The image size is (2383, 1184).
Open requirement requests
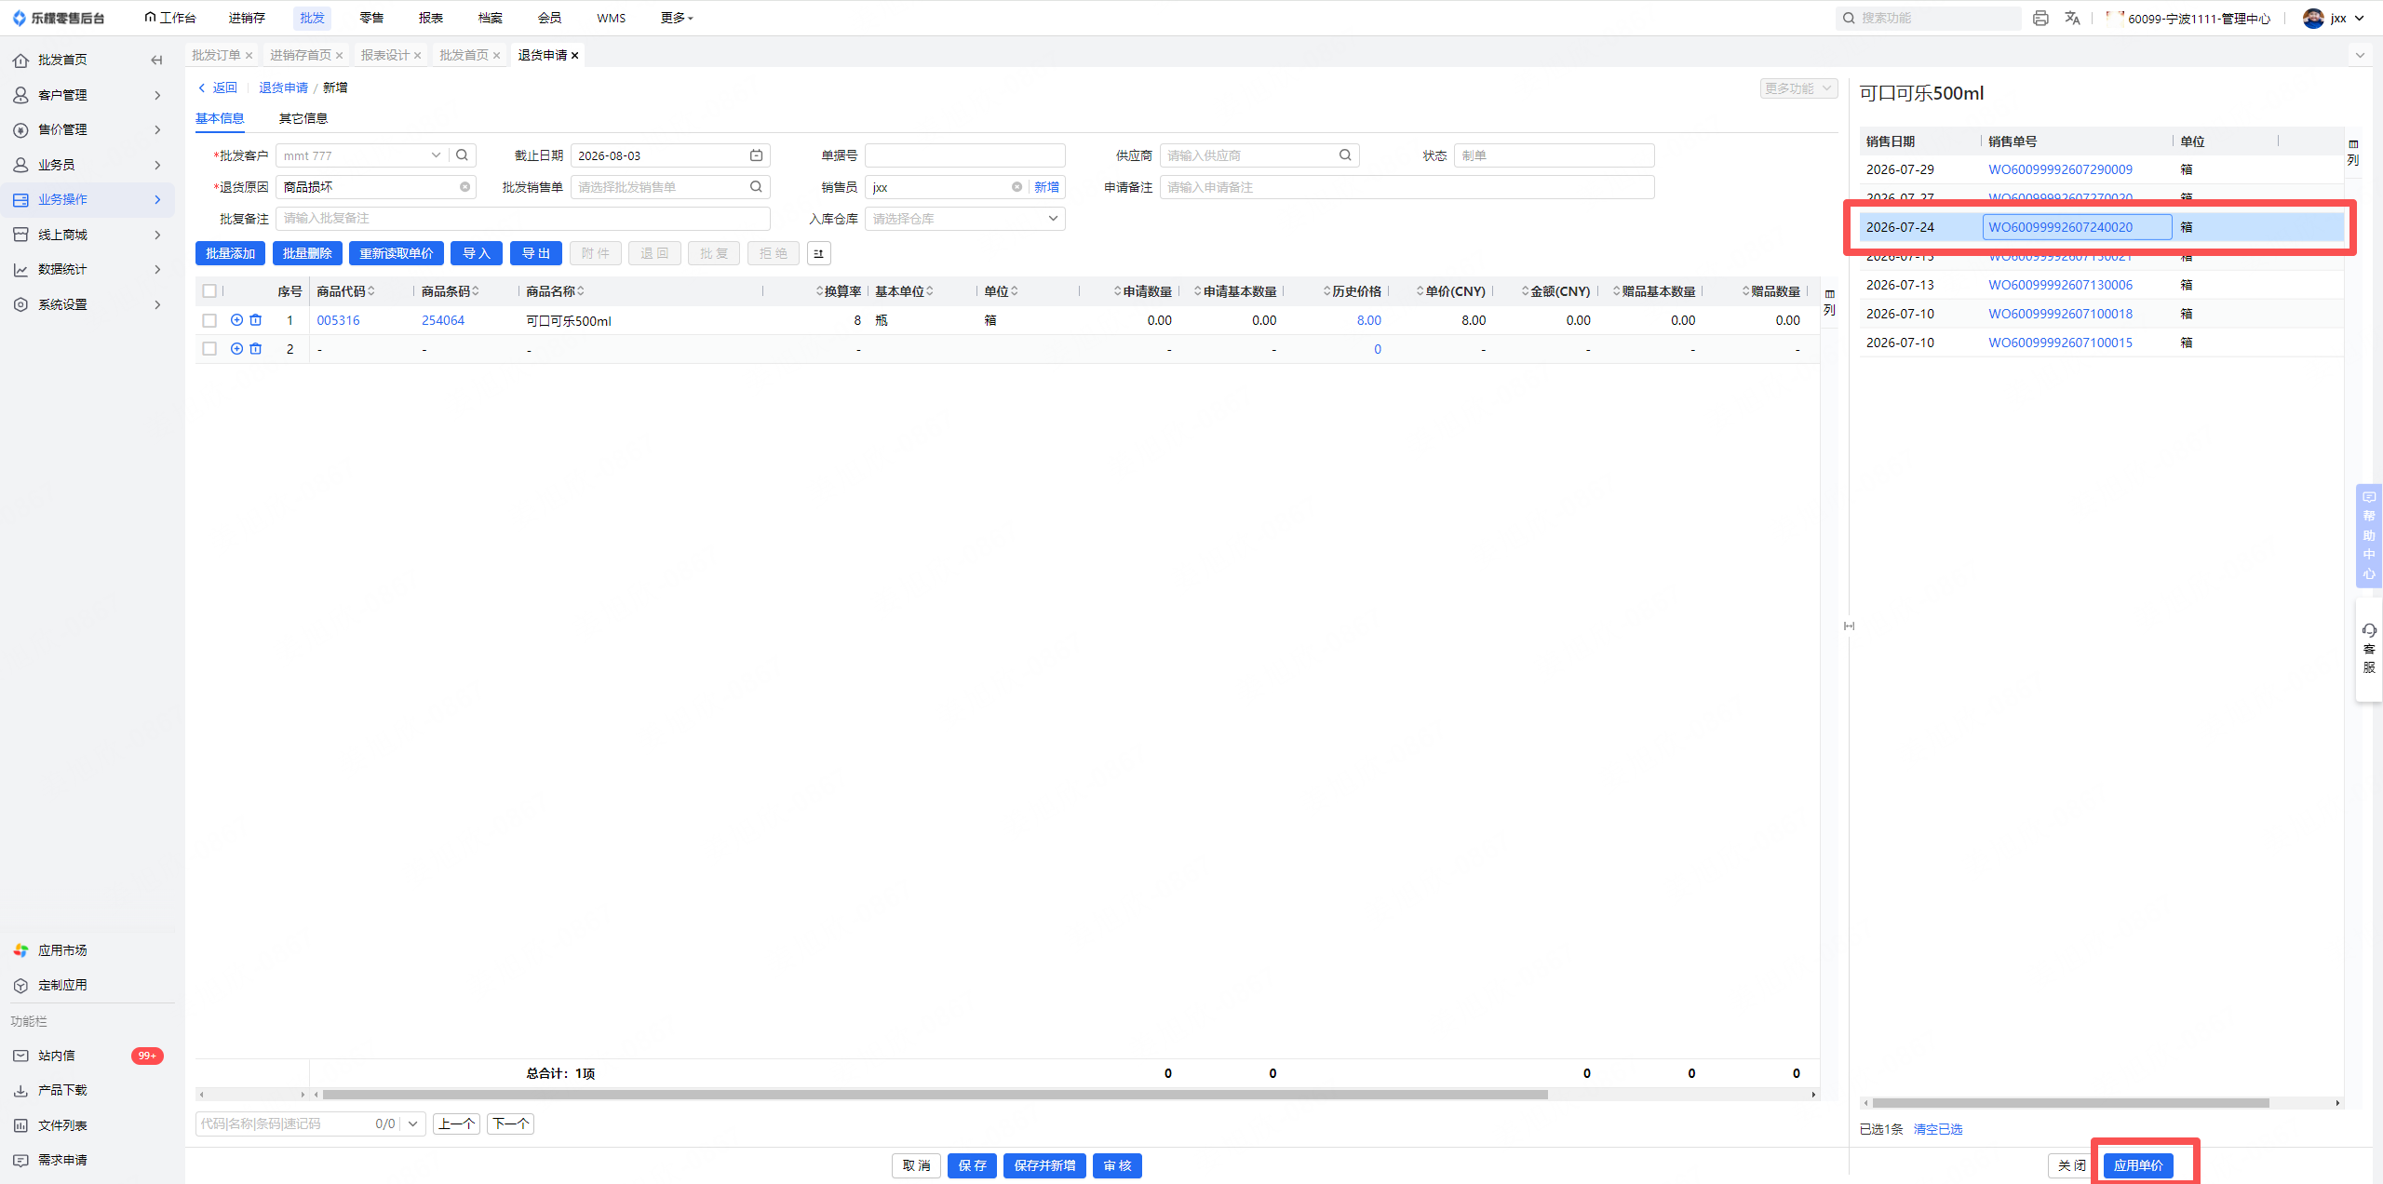click(x=62, y=1160)
